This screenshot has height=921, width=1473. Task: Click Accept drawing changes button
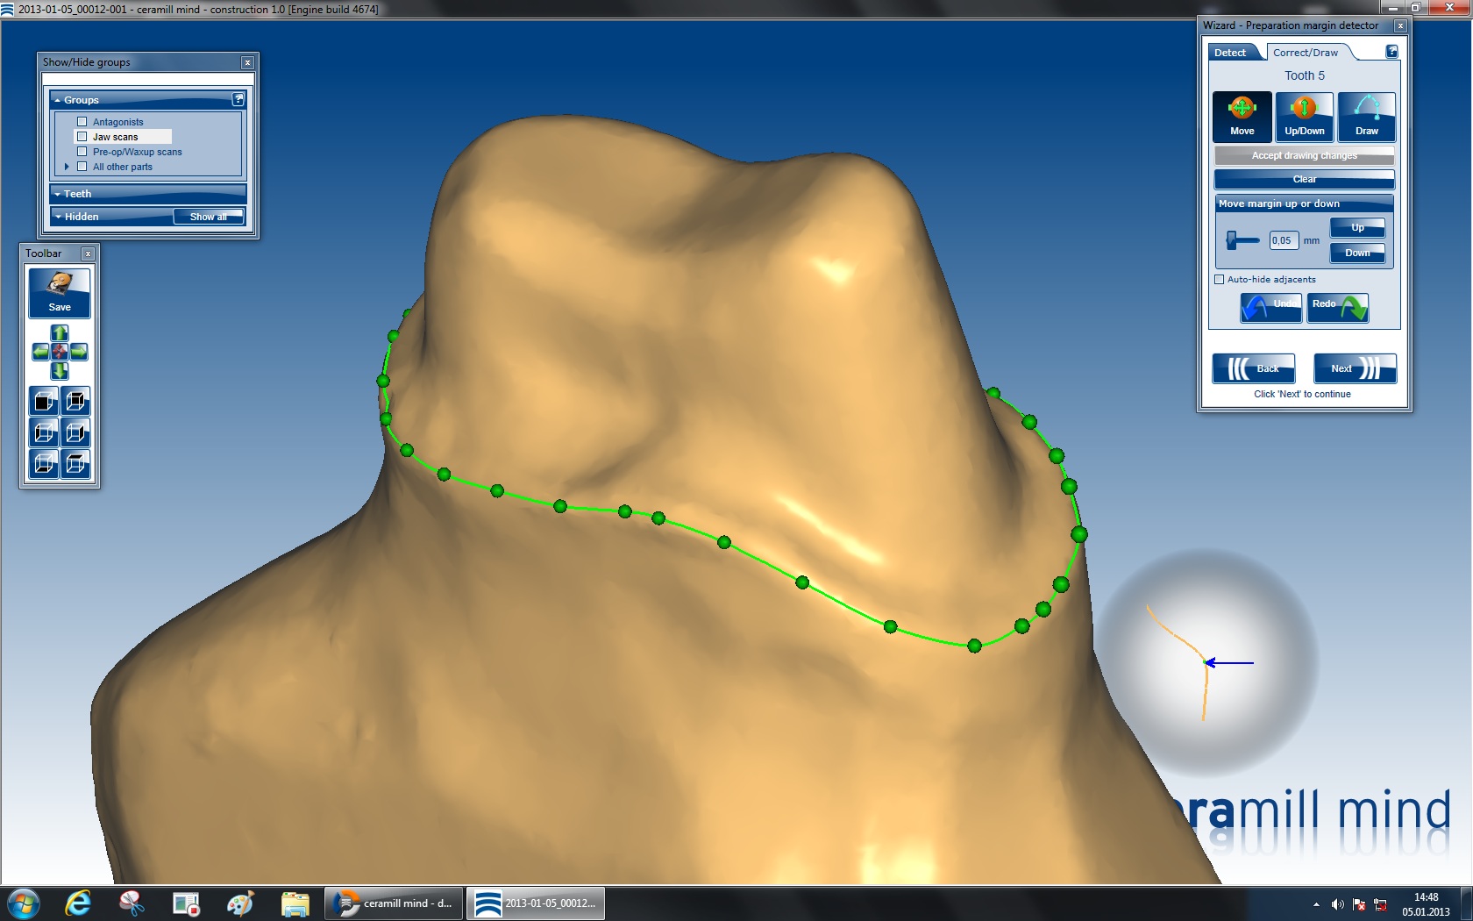1304,155
